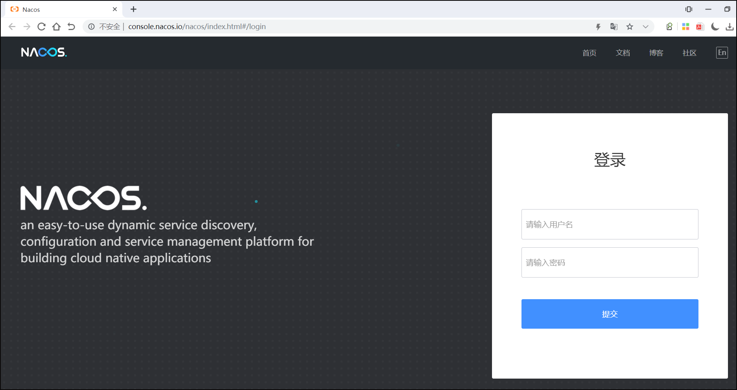Click the 请输入密码 password field
Screen dimensions: 737x390
610,262
